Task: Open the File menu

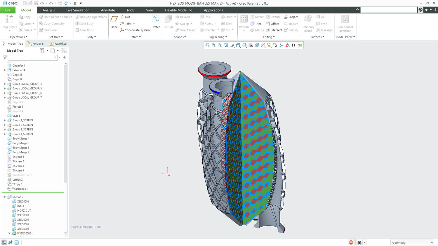Action: coord(8,10)
